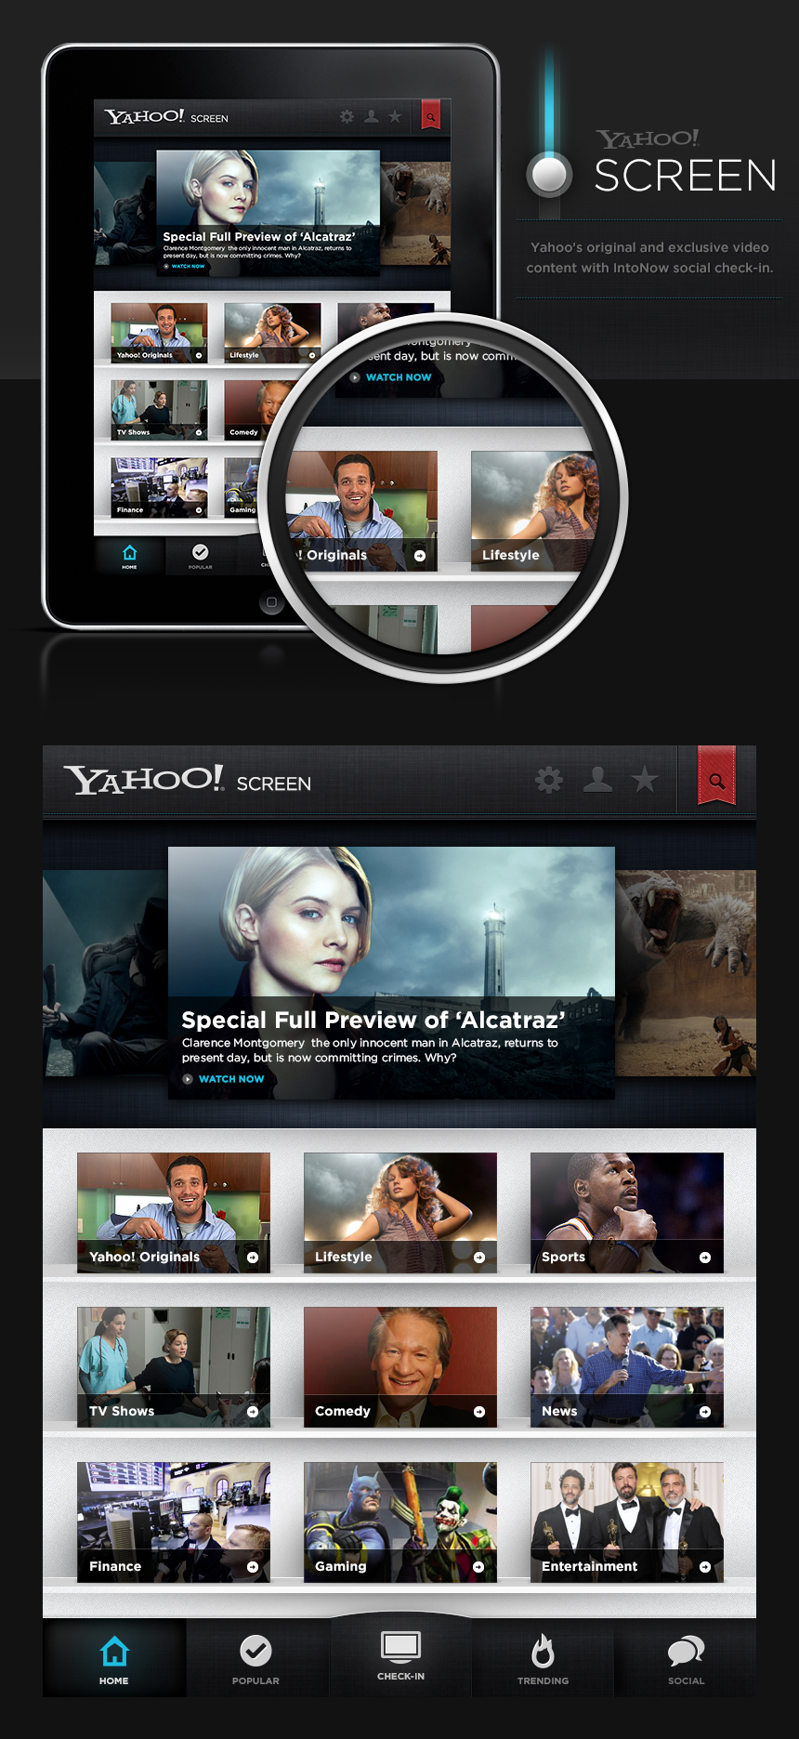
Task: Switch to the TRENDING tab in the large bottom bar
Action: (x=544, y=1658)
